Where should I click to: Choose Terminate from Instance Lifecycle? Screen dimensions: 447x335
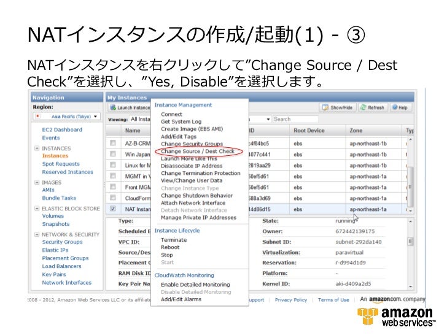[x=174, y=240]
